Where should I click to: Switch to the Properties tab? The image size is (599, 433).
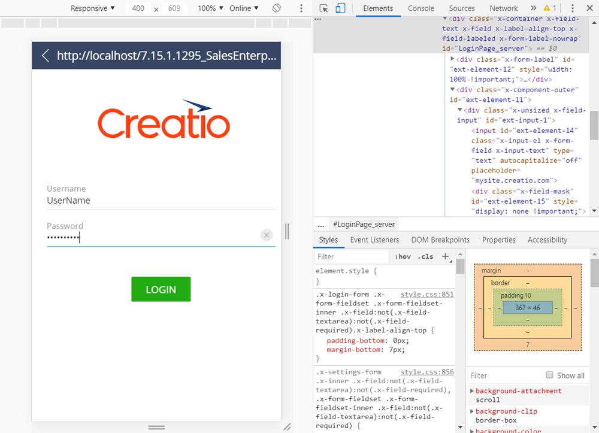[498, 240]
